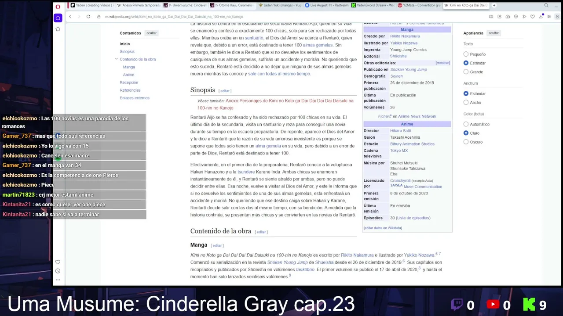Click editar beside Contenido de la obra
563x316 pixels.
tap(261, 232)
